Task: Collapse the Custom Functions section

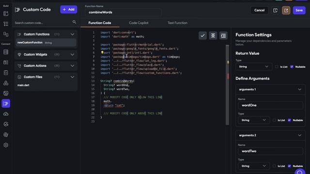Action: tap(72, 34)
